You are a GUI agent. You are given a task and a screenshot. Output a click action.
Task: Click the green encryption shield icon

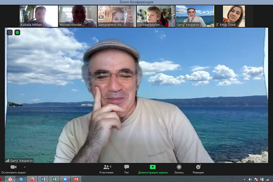[17, 33]
